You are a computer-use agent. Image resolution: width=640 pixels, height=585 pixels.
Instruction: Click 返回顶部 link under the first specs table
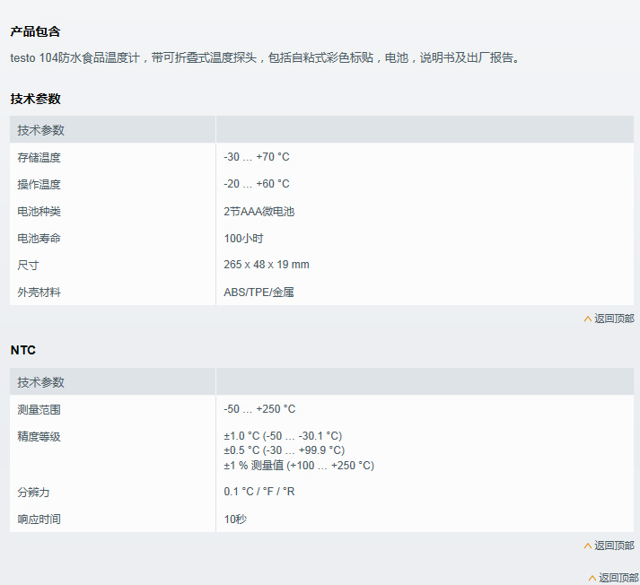click(614, 319)
